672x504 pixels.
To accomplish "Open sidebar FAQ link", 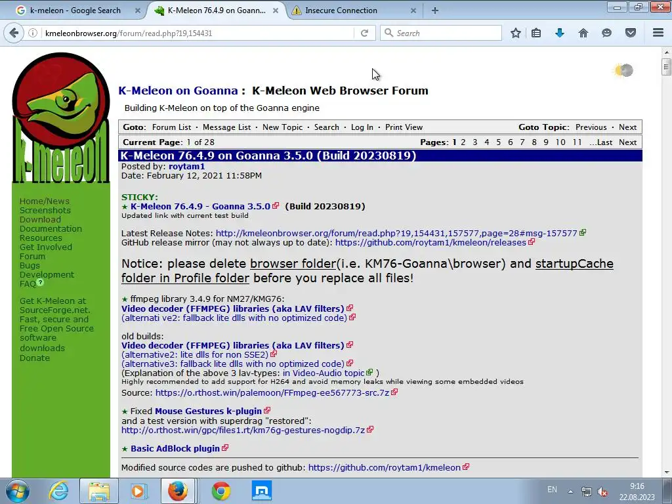I will click(x=28, y=284).
